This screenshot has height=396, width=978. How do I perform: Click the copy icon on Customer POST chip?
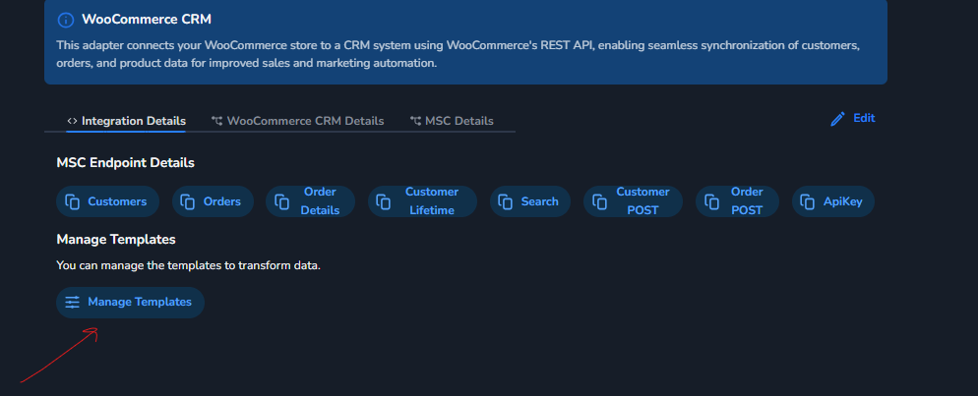(x=599, y=201)
